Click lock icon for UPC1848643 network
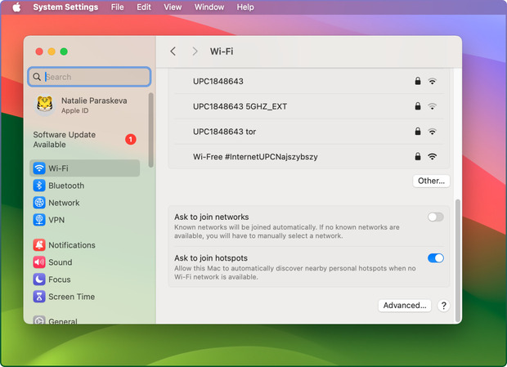507x367 pixels. point(418,81)
